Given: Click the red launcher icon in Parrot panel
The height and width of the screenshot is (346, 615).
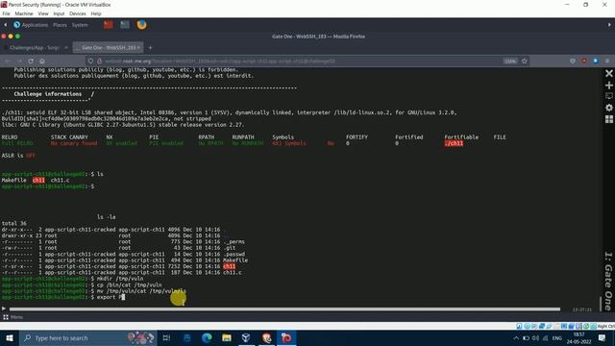Looking at the screenshot, I should 109,25.
